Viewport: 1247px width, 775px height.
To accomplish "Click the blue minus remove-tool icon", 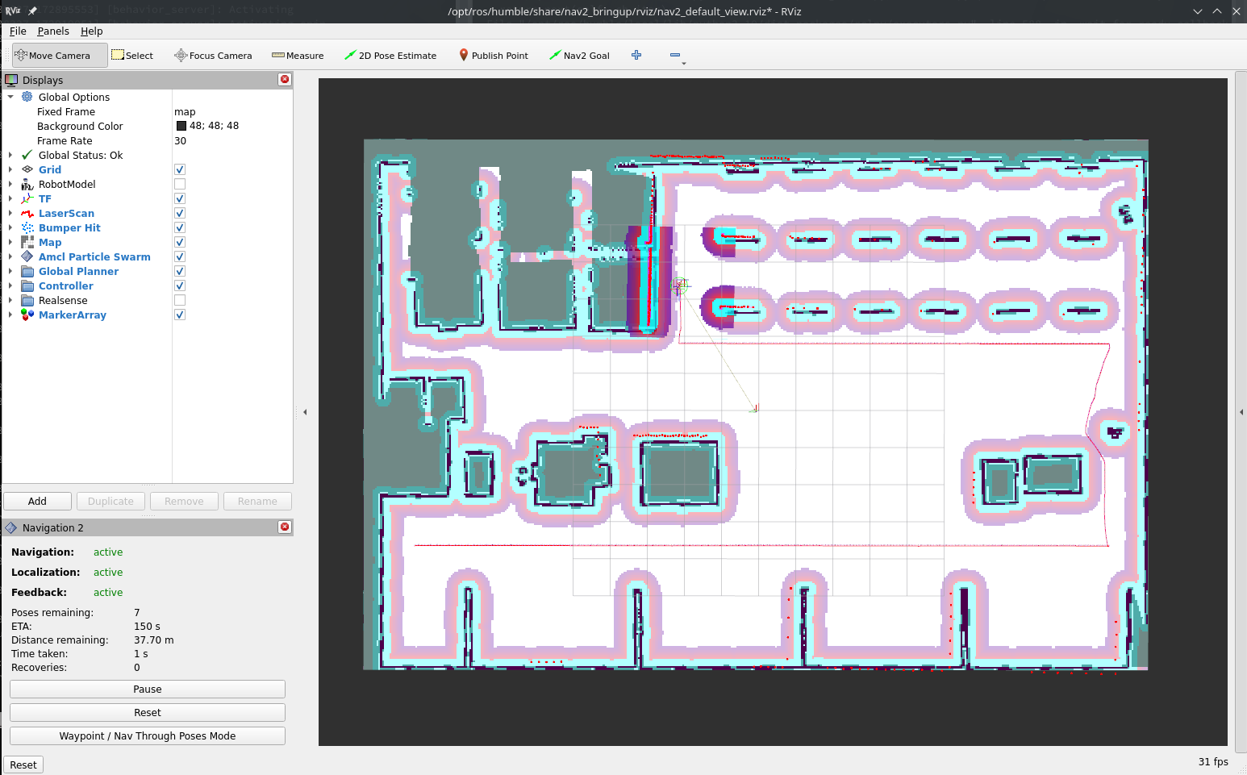I will coord(675,55).
